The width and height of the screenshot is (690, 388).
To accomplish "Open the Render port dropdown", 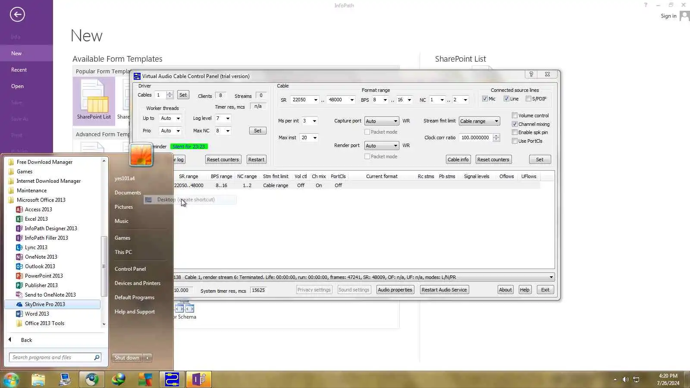I will [382, 146].
